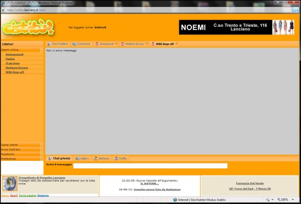
Task: Click the Gallery tab icon
Action: pyautogui.click(x=77, y=159)
